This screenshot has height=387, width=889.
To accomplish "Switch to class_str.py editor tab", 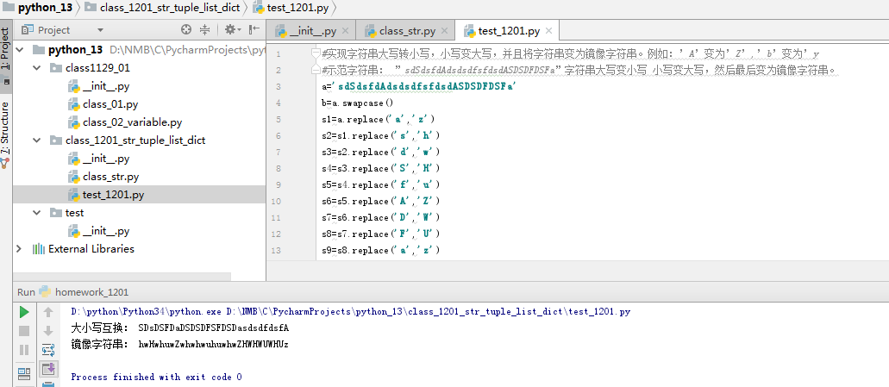I will coord(405,31).
